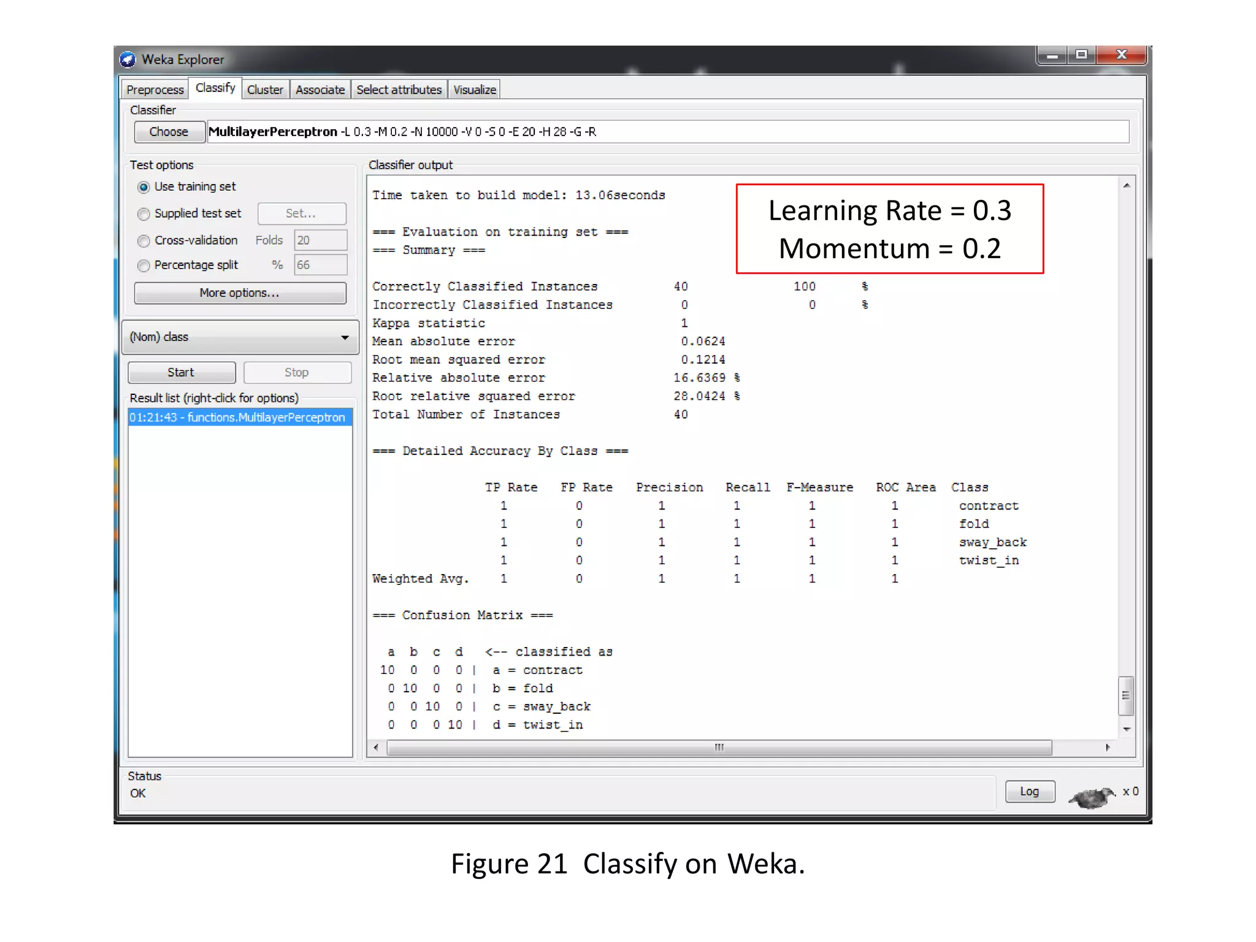
Task: Click the 'Time taken to build model' line
Action: click(x=519, y=195)
